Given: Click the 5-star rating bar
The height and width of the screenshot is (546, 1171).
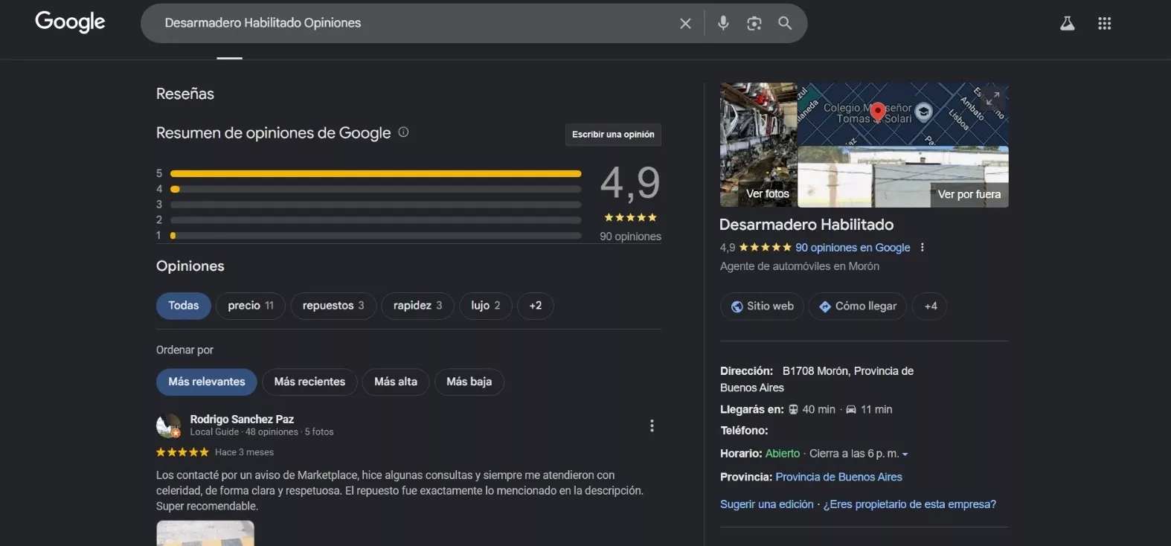Looking at the screenshot, I should [376, 173].
